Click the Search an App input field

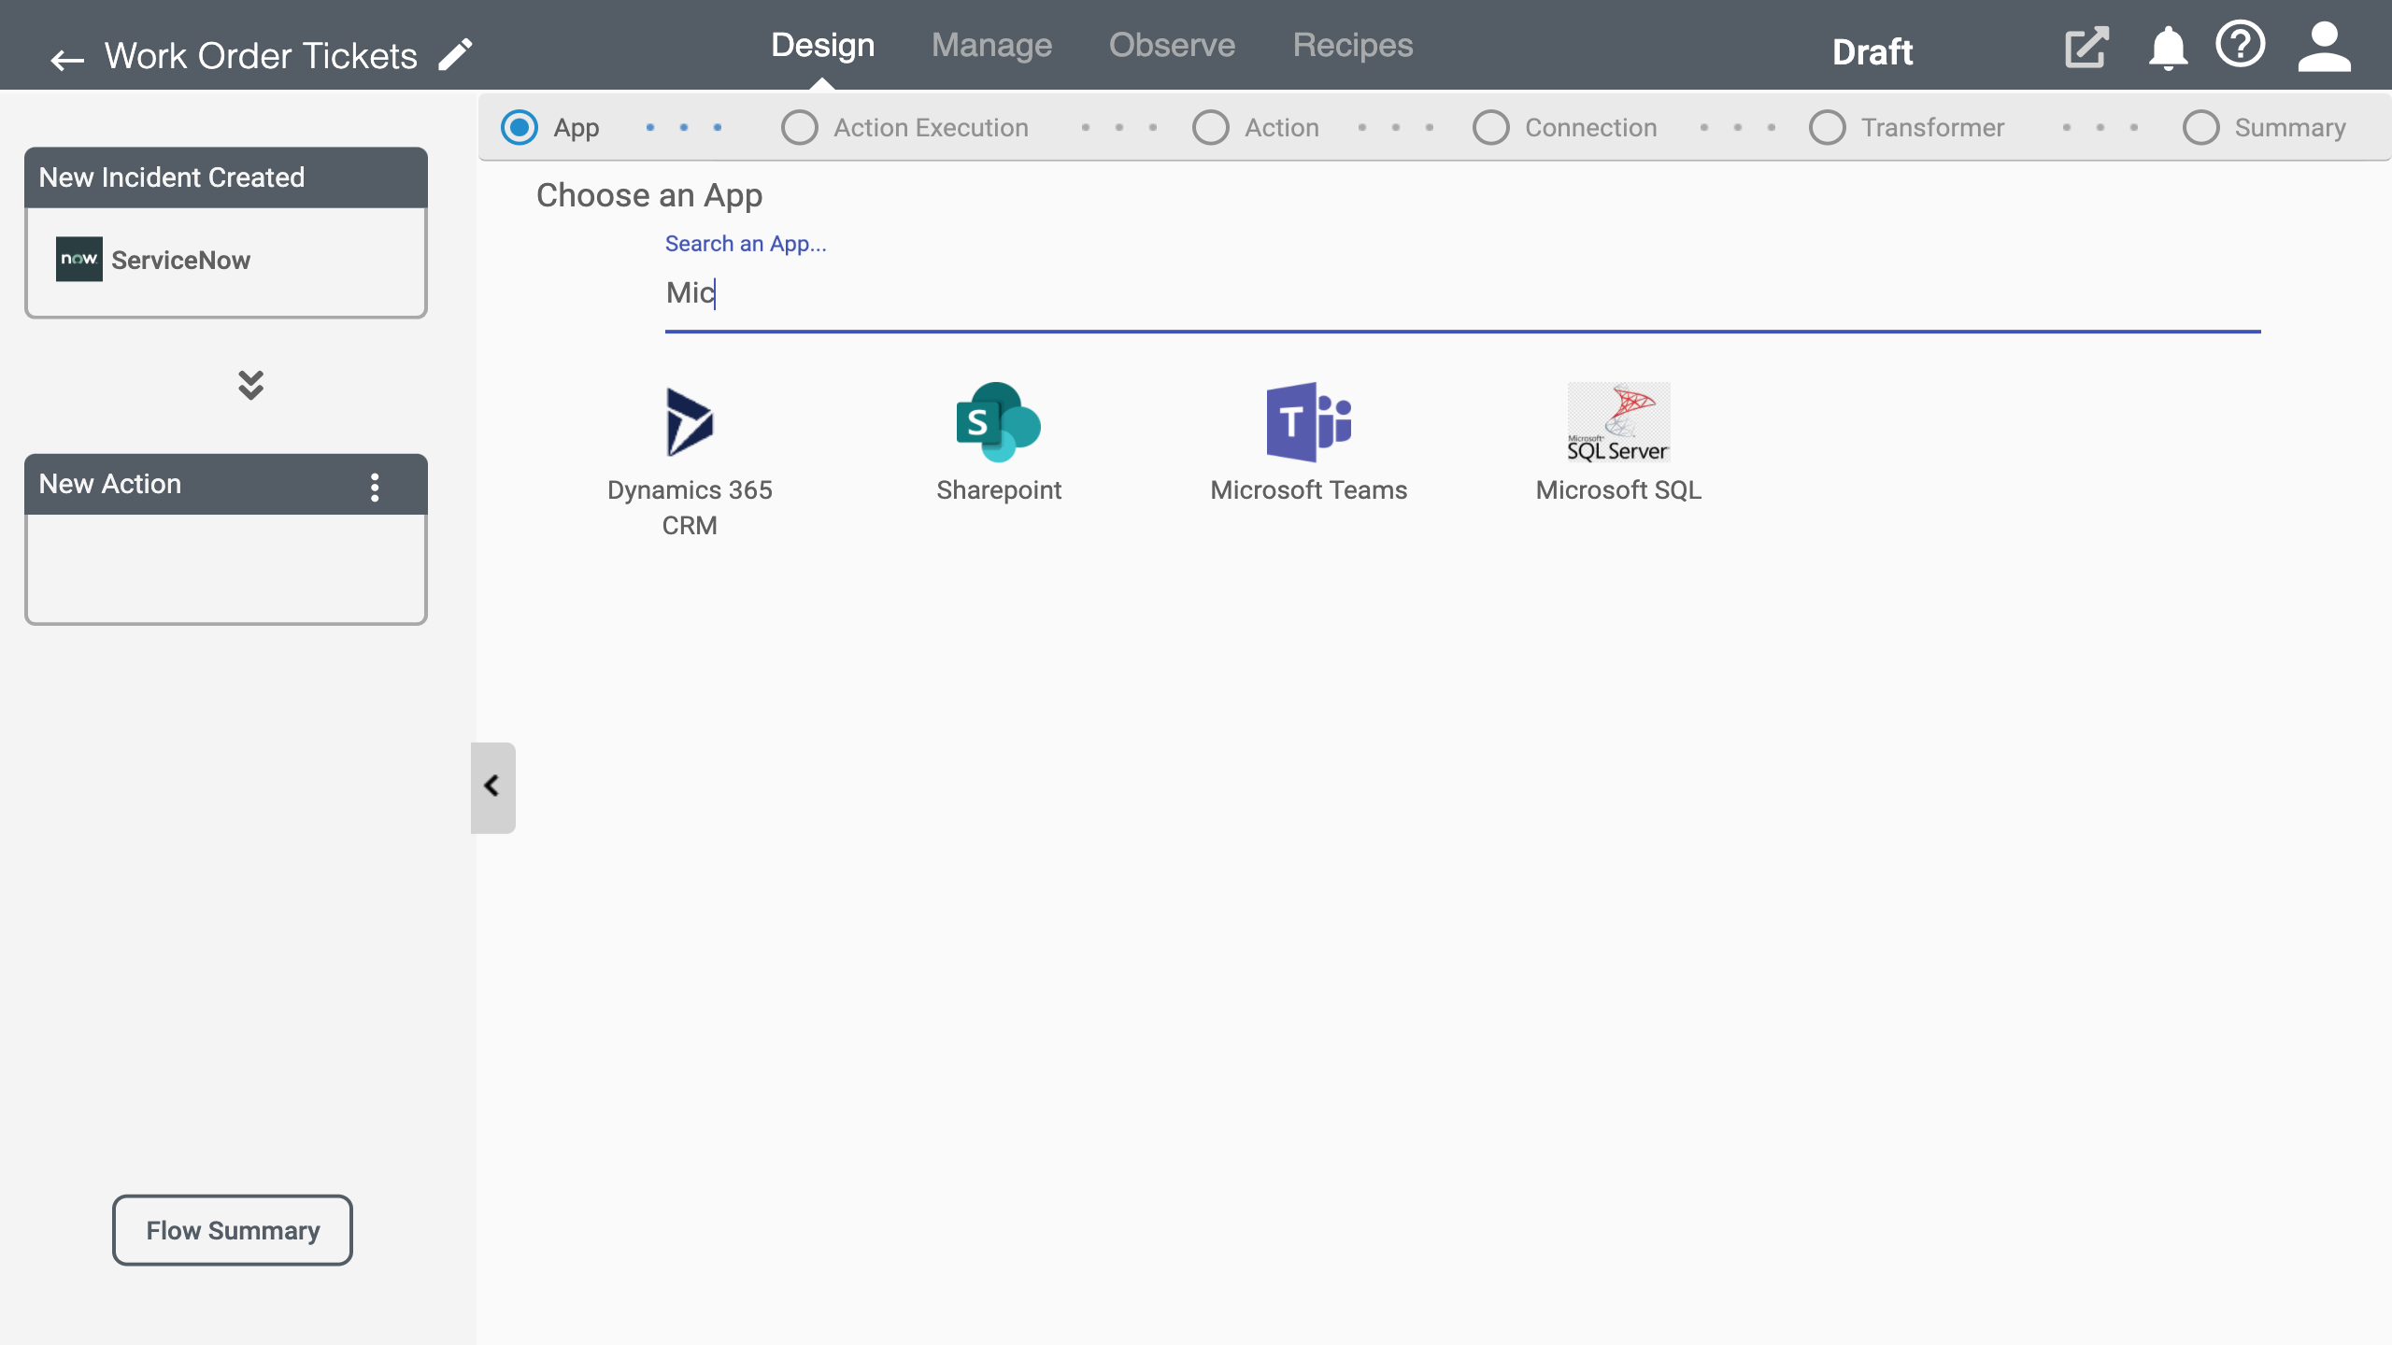point(1462,293)
